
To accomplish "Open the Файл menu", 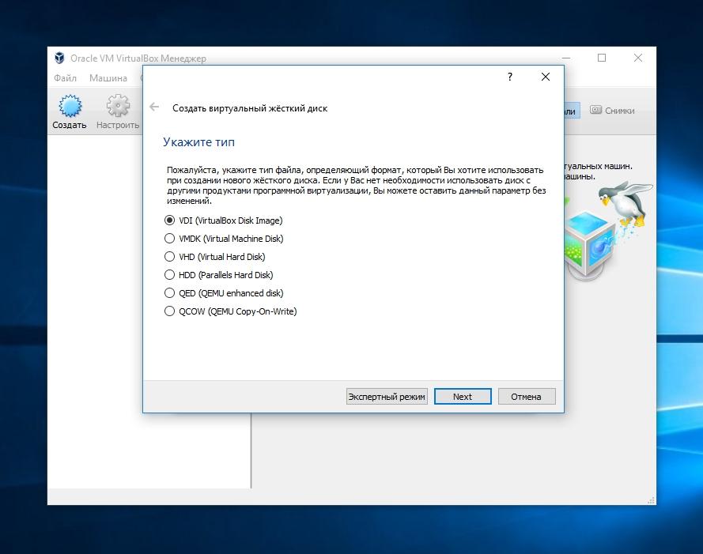I will pyautogui.click(x=65, y=78).
